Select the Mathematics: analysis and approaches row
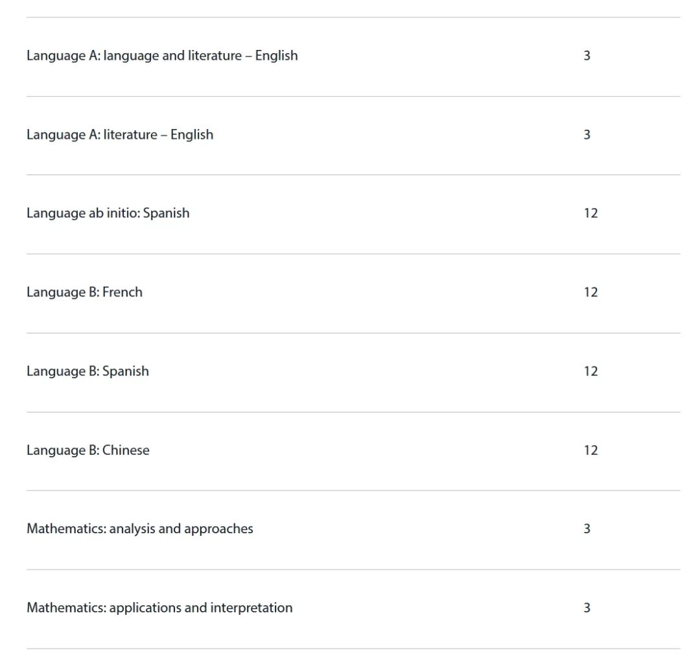Image resolution: width=700 pixels, height=661 pixels. (x=353, y=530)
